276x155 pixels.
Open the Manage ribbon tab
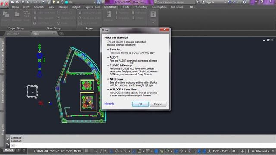point(63,7)
